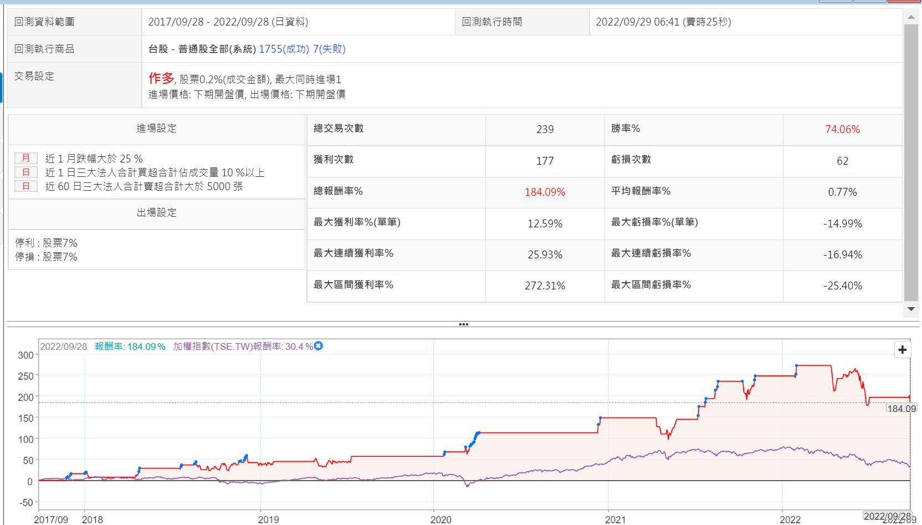Click the 日 tag beside 近 60 日三大法人
The height and width of the screenshot is (525, 922).
pyautogui.click(x=25, y=186)
